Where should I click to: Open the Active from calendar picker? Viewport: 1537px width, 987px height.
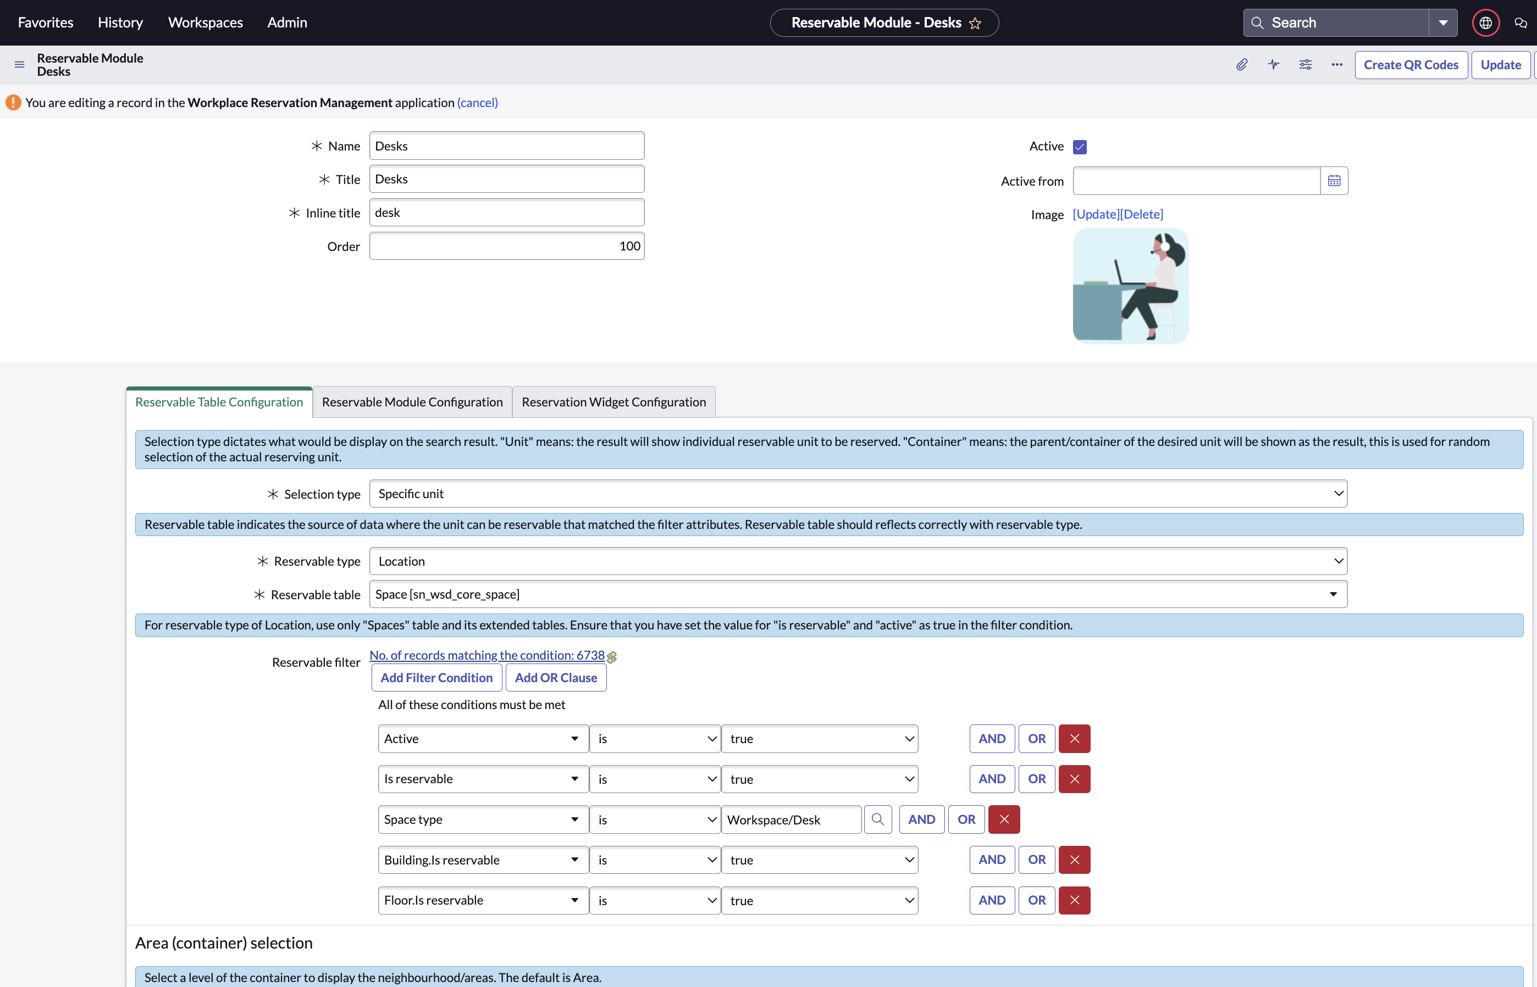coord(1334,181)
